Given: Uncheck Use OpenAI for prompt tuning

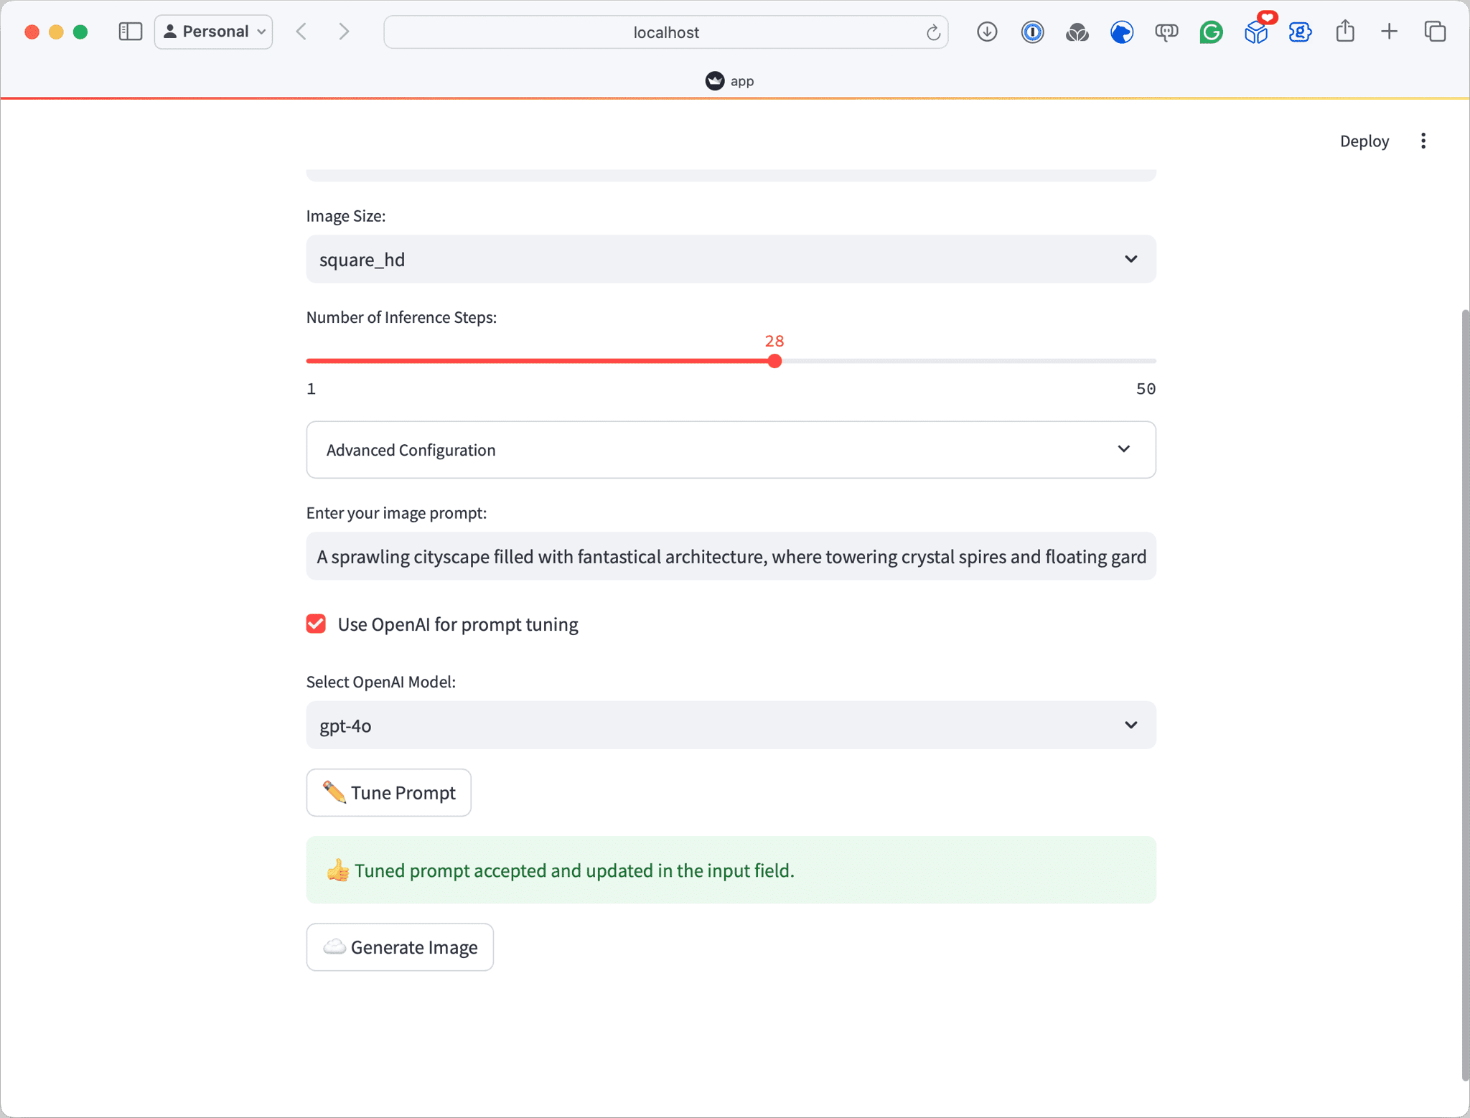Looking at the screenshot, I should point(316,624).
